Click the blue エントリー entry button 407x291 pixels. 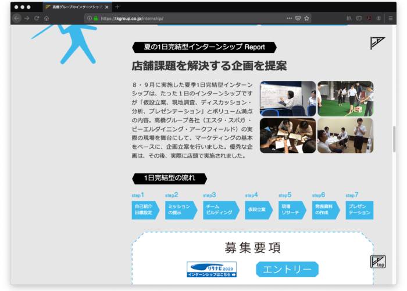[x=287, y=269]
